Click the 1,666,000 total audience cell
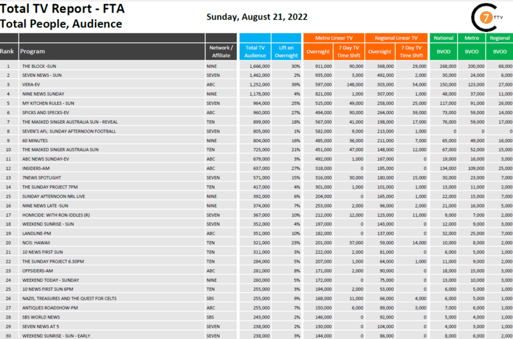 tap(256, 66)
